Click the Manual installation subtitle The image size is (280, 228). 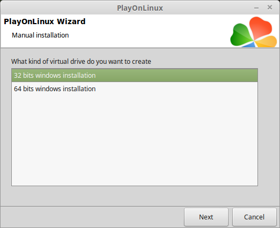(40, 35)
